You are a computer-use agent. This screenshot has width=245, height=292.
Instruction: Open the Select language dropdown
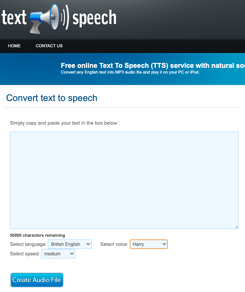70,244
